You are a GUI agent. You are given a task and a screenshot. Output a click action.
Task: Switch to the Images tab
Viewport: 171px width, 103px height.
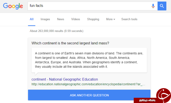tap(45, 19)
